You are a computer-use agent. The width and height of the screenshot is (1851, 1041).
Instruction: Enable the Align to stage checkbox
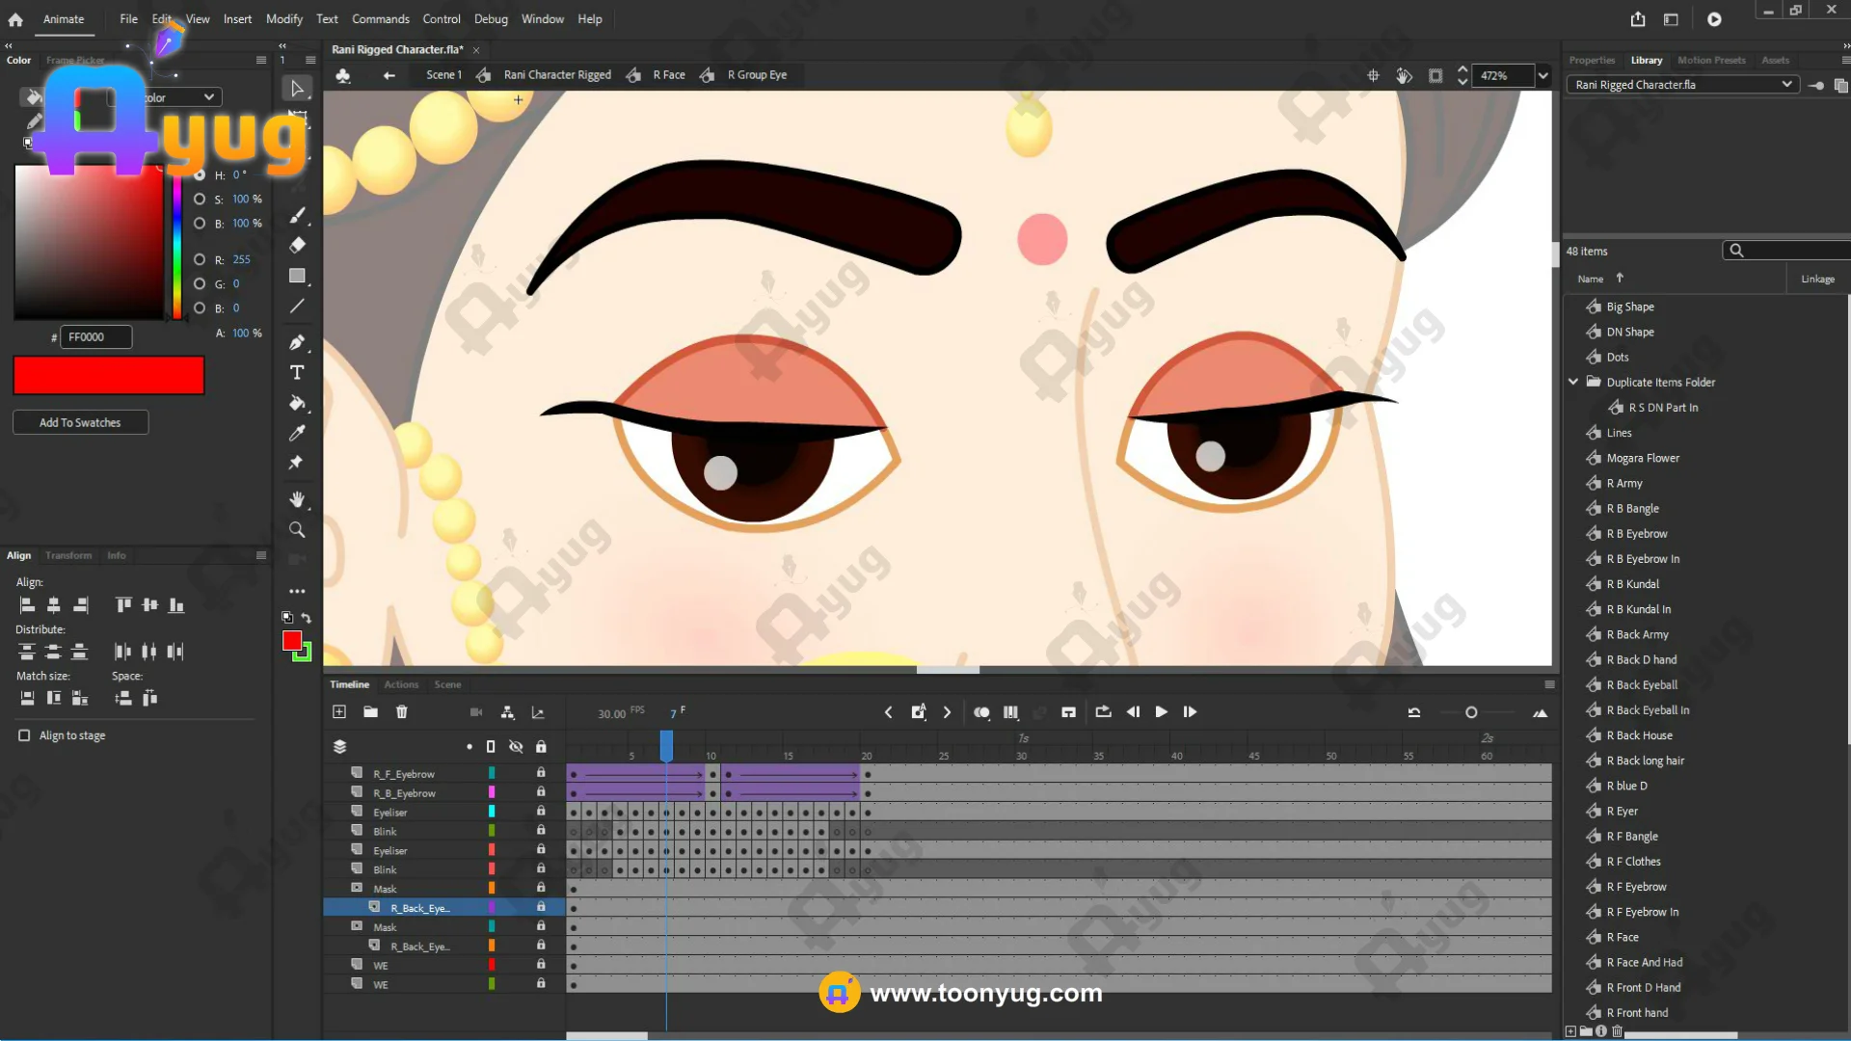24,735
